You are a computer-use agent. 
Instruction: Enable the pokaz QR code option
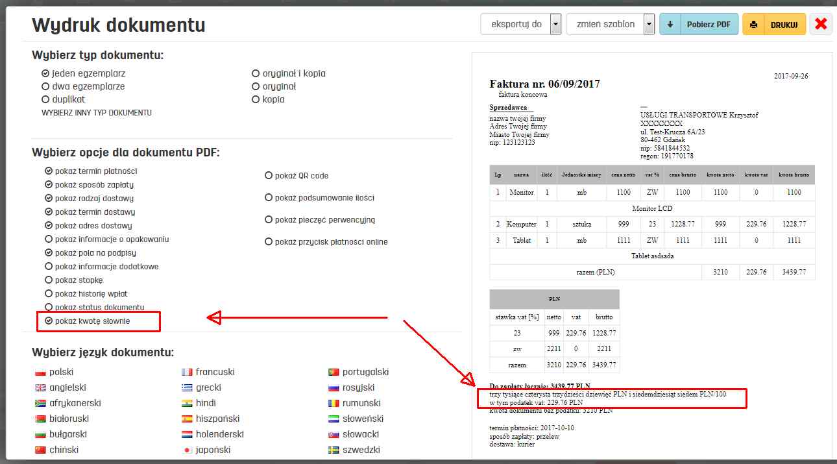[x=267, y=175]
